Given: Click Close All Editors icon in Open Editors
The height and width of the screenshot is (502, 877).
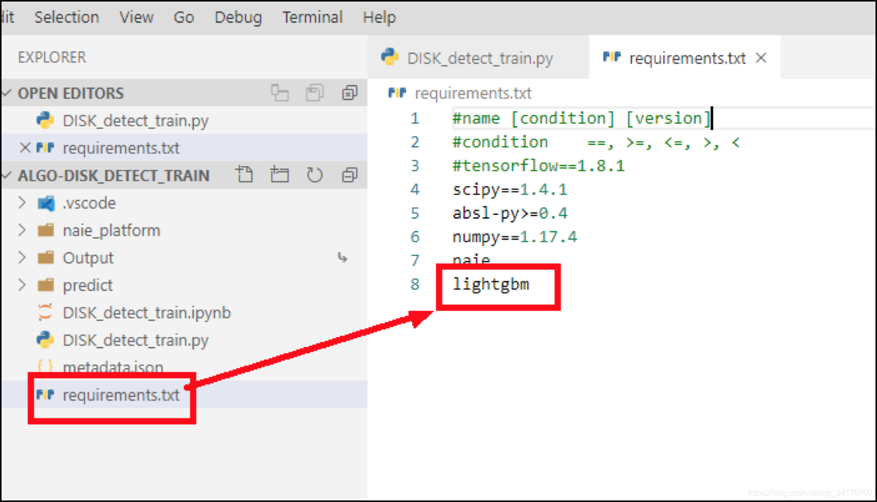Looking at the screenshot, I should pyautogui.click(x=350, y=93).
